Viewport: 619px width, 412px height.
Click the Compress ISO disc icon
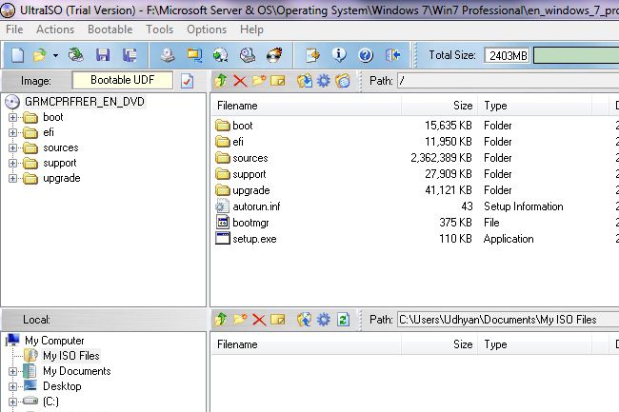click(x=220, y=55)
